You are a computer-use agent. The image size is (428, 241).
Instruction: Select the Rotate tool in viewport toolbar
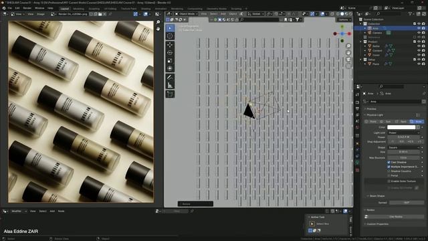coord(170,53)
